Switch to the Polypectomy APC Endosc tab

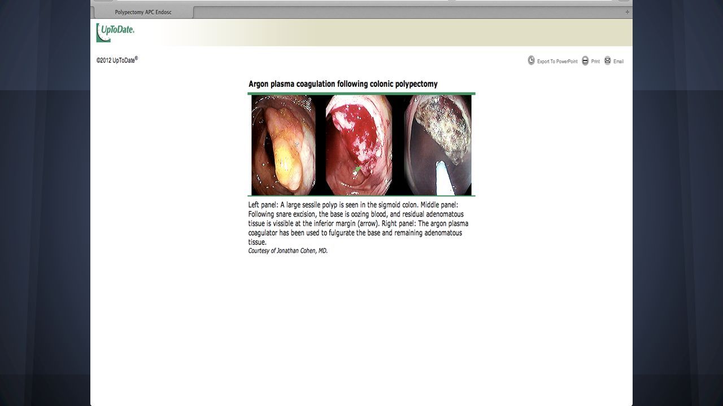coord(143,12)
